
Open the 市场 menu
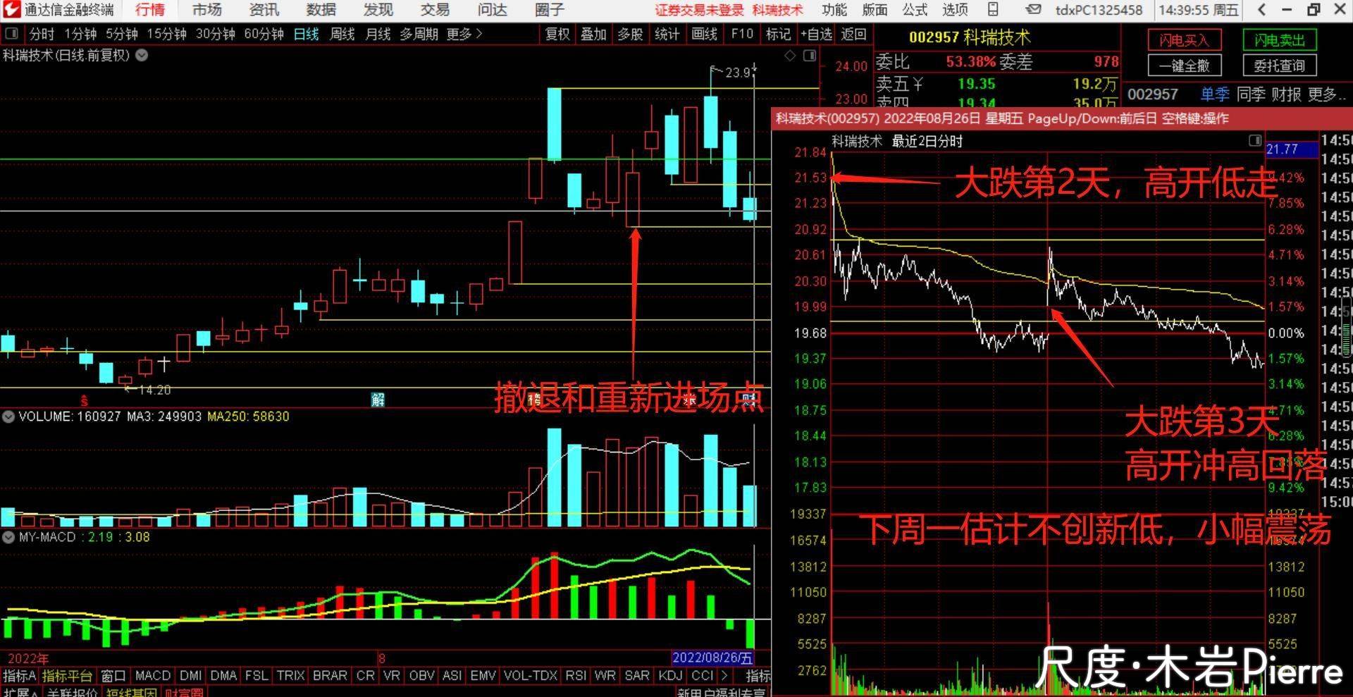coord(206,10)
